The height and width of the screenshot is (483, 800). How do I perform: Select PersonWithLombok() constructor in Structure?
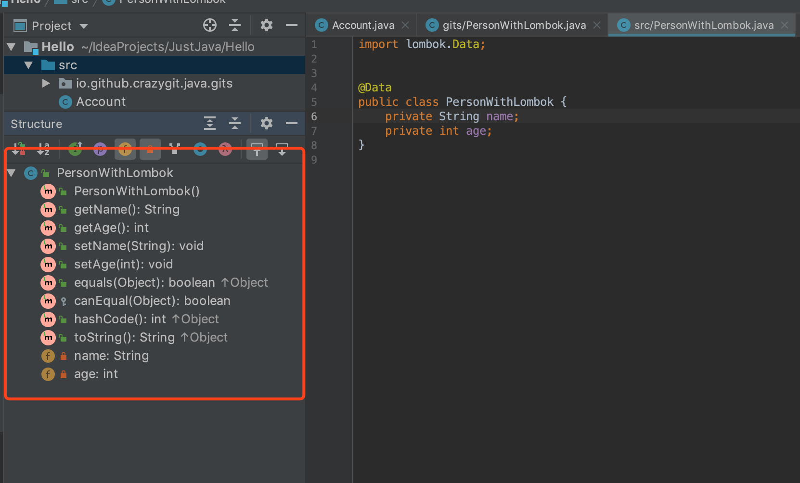tap(137, 191)
